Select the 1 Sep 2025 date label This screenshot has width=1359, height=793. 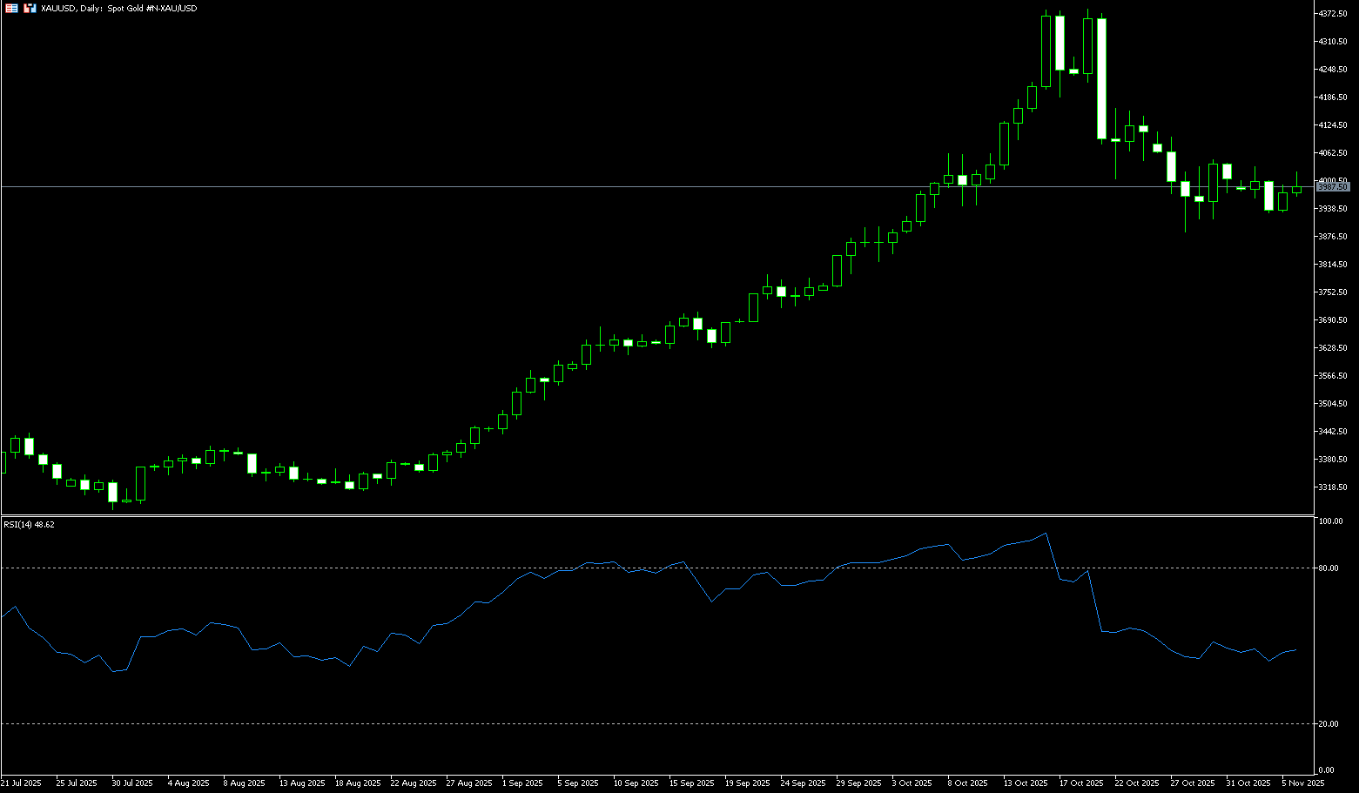click(523, 783)
